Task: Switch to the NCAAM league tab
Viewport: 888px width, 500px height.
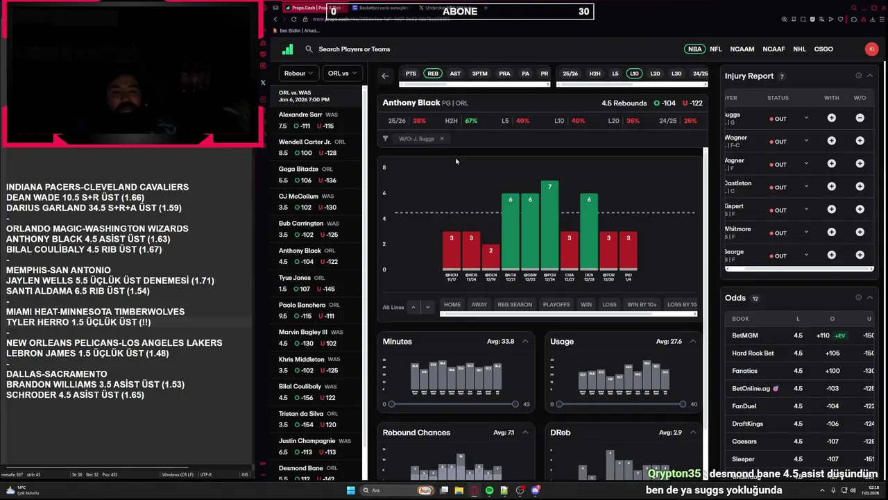Action: coord(742,49)
